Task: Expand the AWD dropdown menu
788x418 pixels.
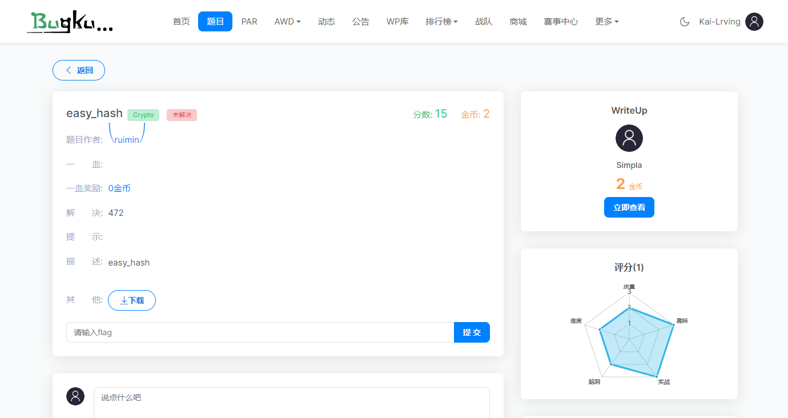Action: tap(287, 21)
